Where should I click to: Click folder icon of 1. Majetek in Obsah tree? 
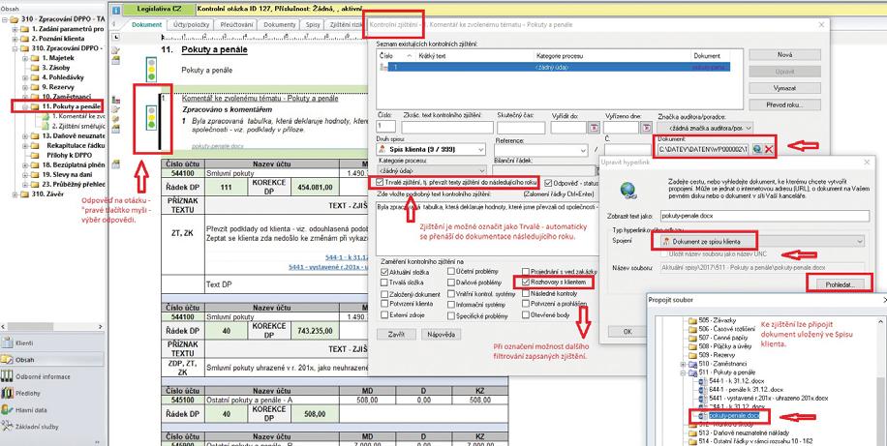pyautogui.click(x=35, y=59)
